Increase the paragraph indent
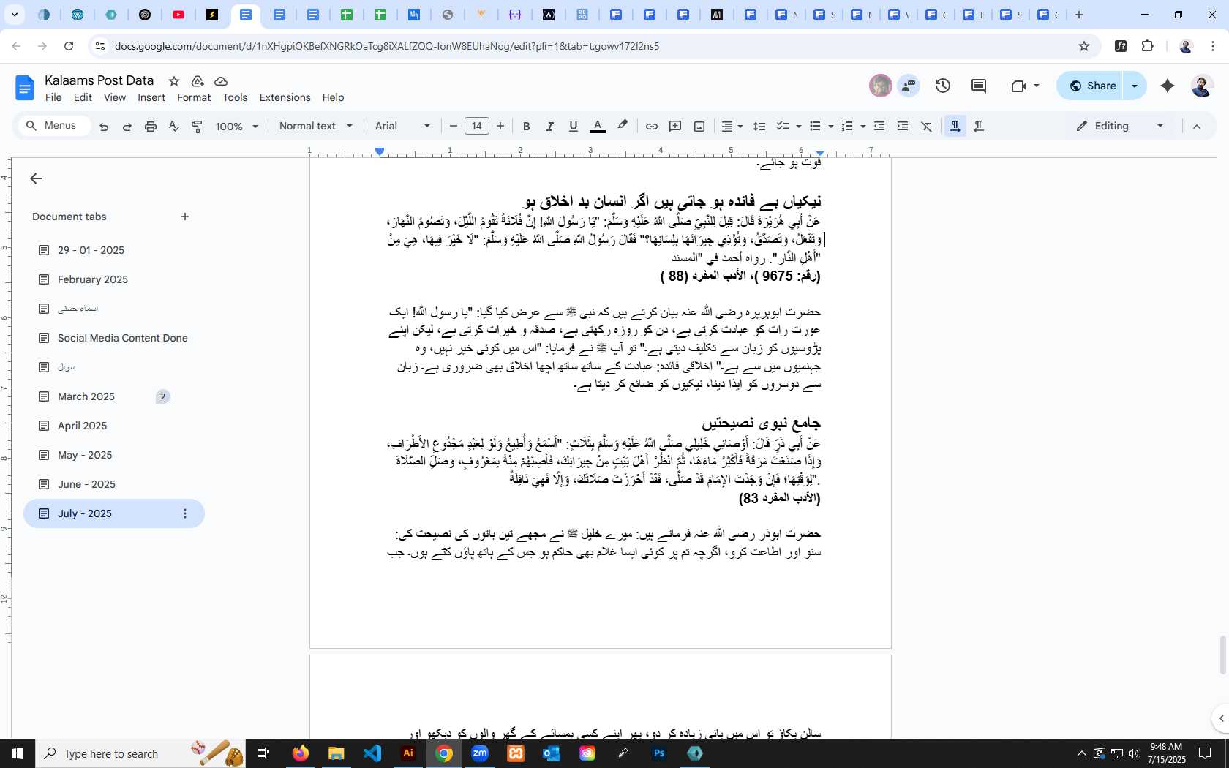This screenshot has height=768, width=1229. (903, 127)
